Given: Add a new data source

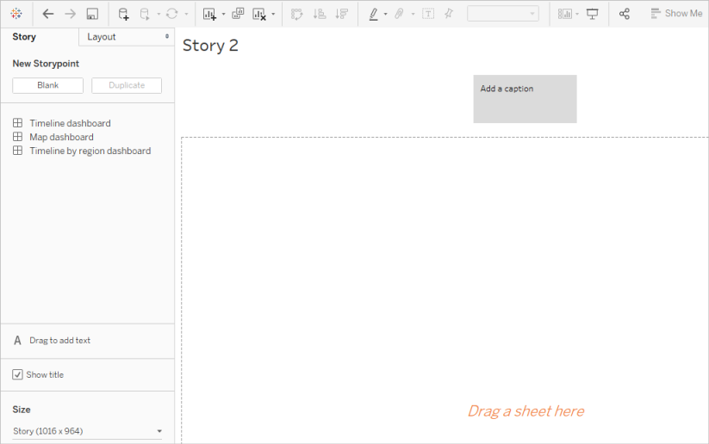Looking at the screenshot, I should tap(123, 14).
